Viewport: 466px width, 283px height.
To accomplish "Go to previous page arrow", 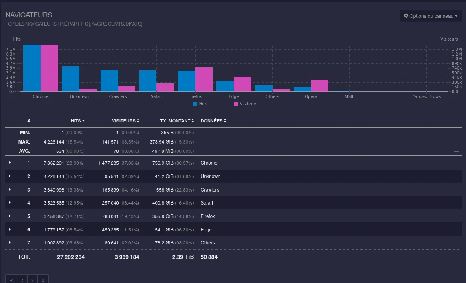I will [22, 280].
